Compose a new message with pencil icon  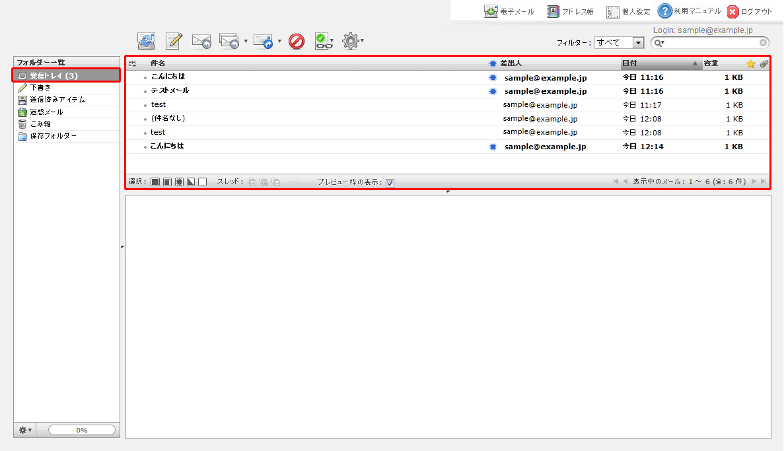[174, 41]
